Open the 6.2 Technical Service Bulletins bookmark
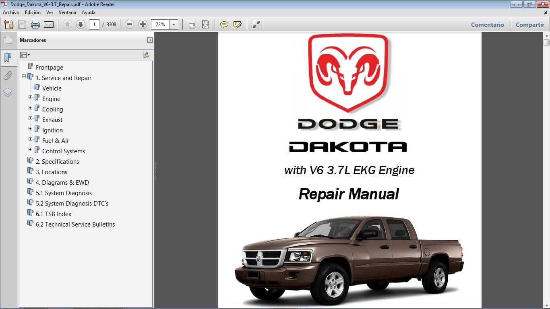 [75, 225]
